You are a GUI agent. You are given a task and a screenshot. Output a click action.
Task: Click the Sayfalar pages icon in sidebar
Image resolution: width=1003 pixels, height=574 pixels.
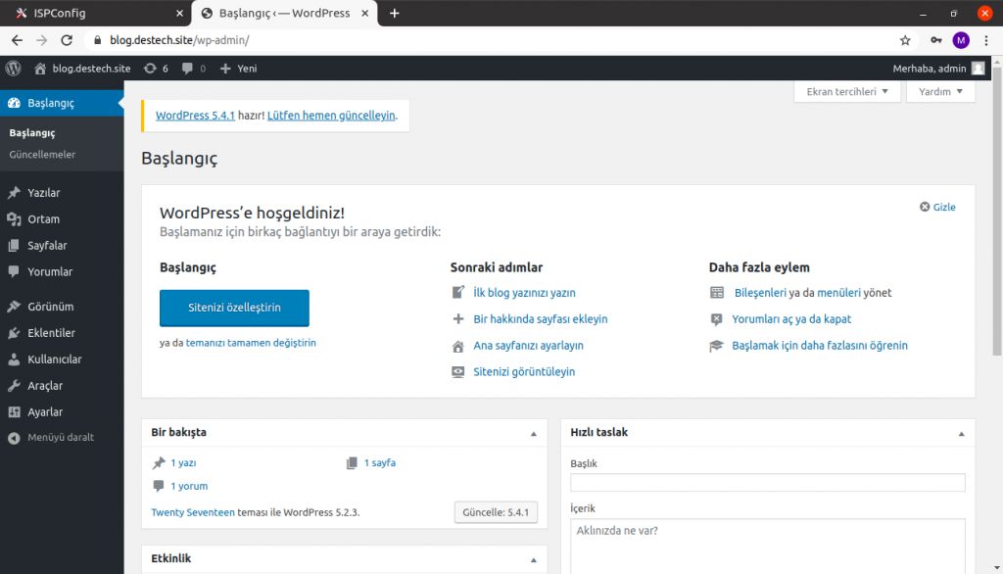[x=14, y=245]
